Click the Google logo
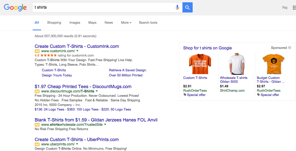Image resolution: width=296 pixels, height=151 pixels. (x=15, y=7)
